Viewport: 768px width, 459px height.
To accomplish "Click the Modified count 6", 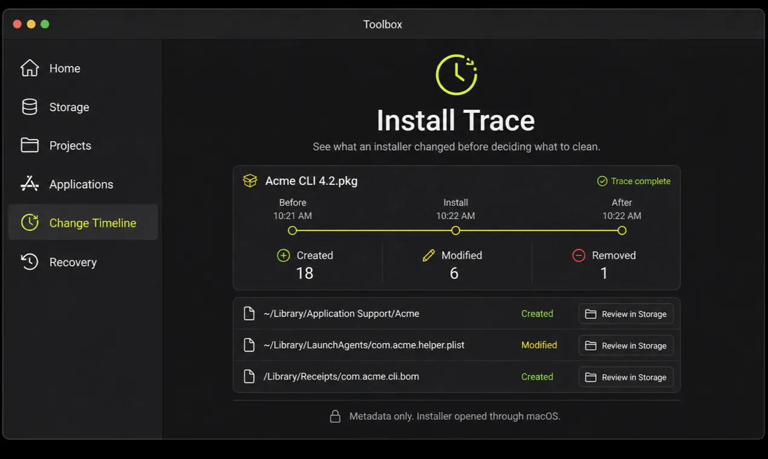I will pyautogui.click(x=454, y=274).
